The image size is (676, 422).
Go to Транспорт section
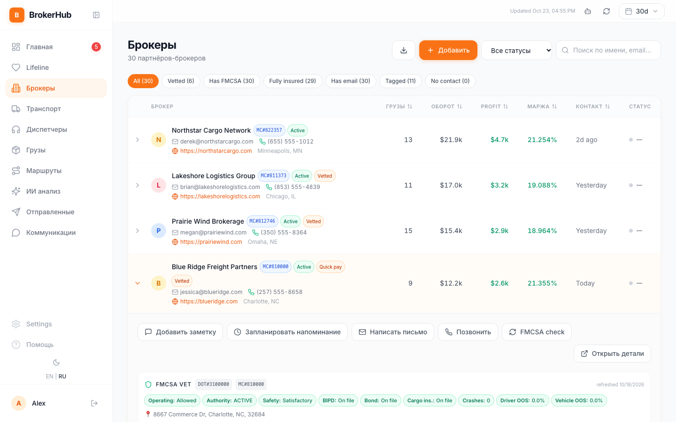click(x=56, y=109)
